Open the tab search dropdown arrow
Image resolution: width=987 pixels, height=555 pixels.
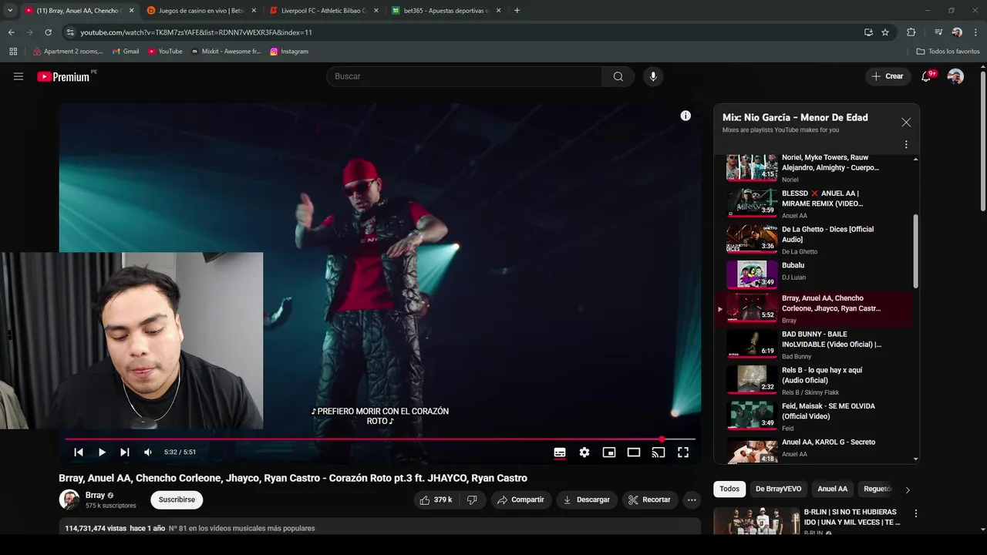(10, 11)
